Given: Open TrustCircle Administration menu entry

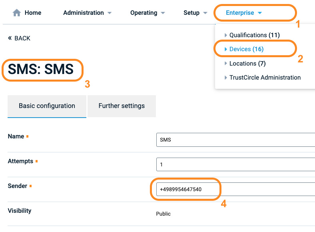Looking at the screenshot, I should tap(265, 78).
